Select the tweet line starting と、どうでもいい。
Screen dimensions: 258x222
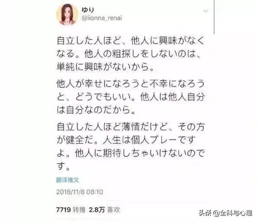click(x=130, y=97)
